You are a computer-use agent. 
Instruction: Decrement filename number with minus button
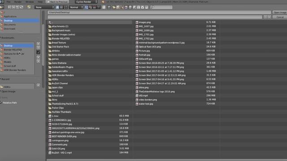(x=265, y=17)
